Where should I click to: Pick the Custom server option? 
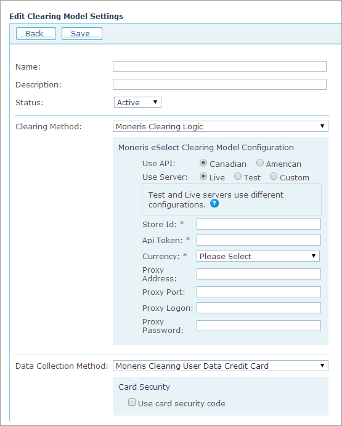click(274, 176)
